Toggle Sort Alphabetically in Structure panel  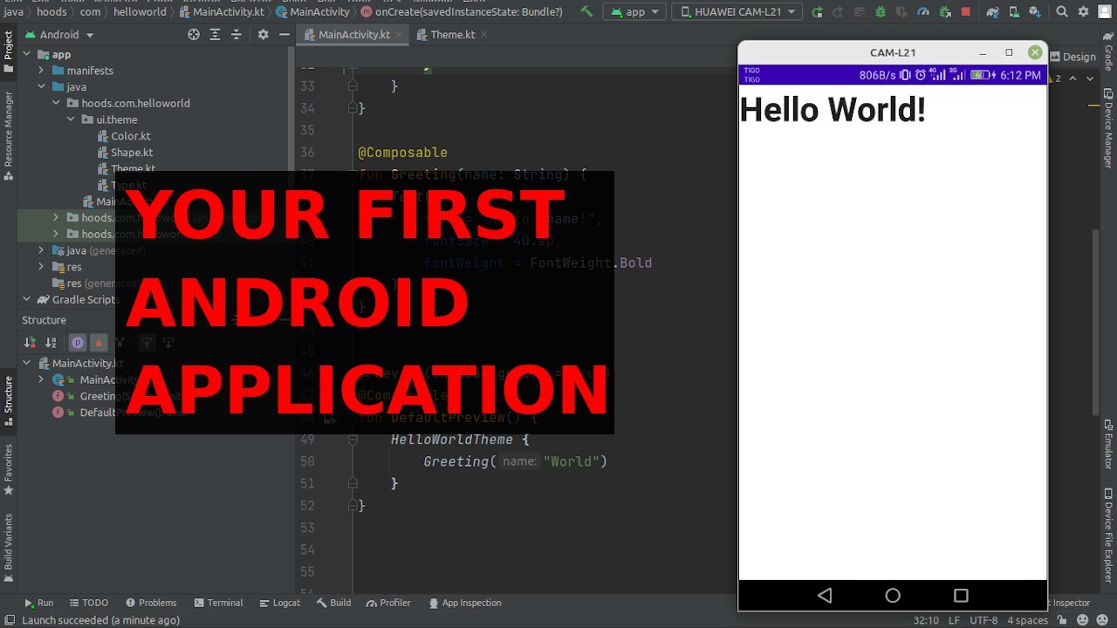pos(51,343)
